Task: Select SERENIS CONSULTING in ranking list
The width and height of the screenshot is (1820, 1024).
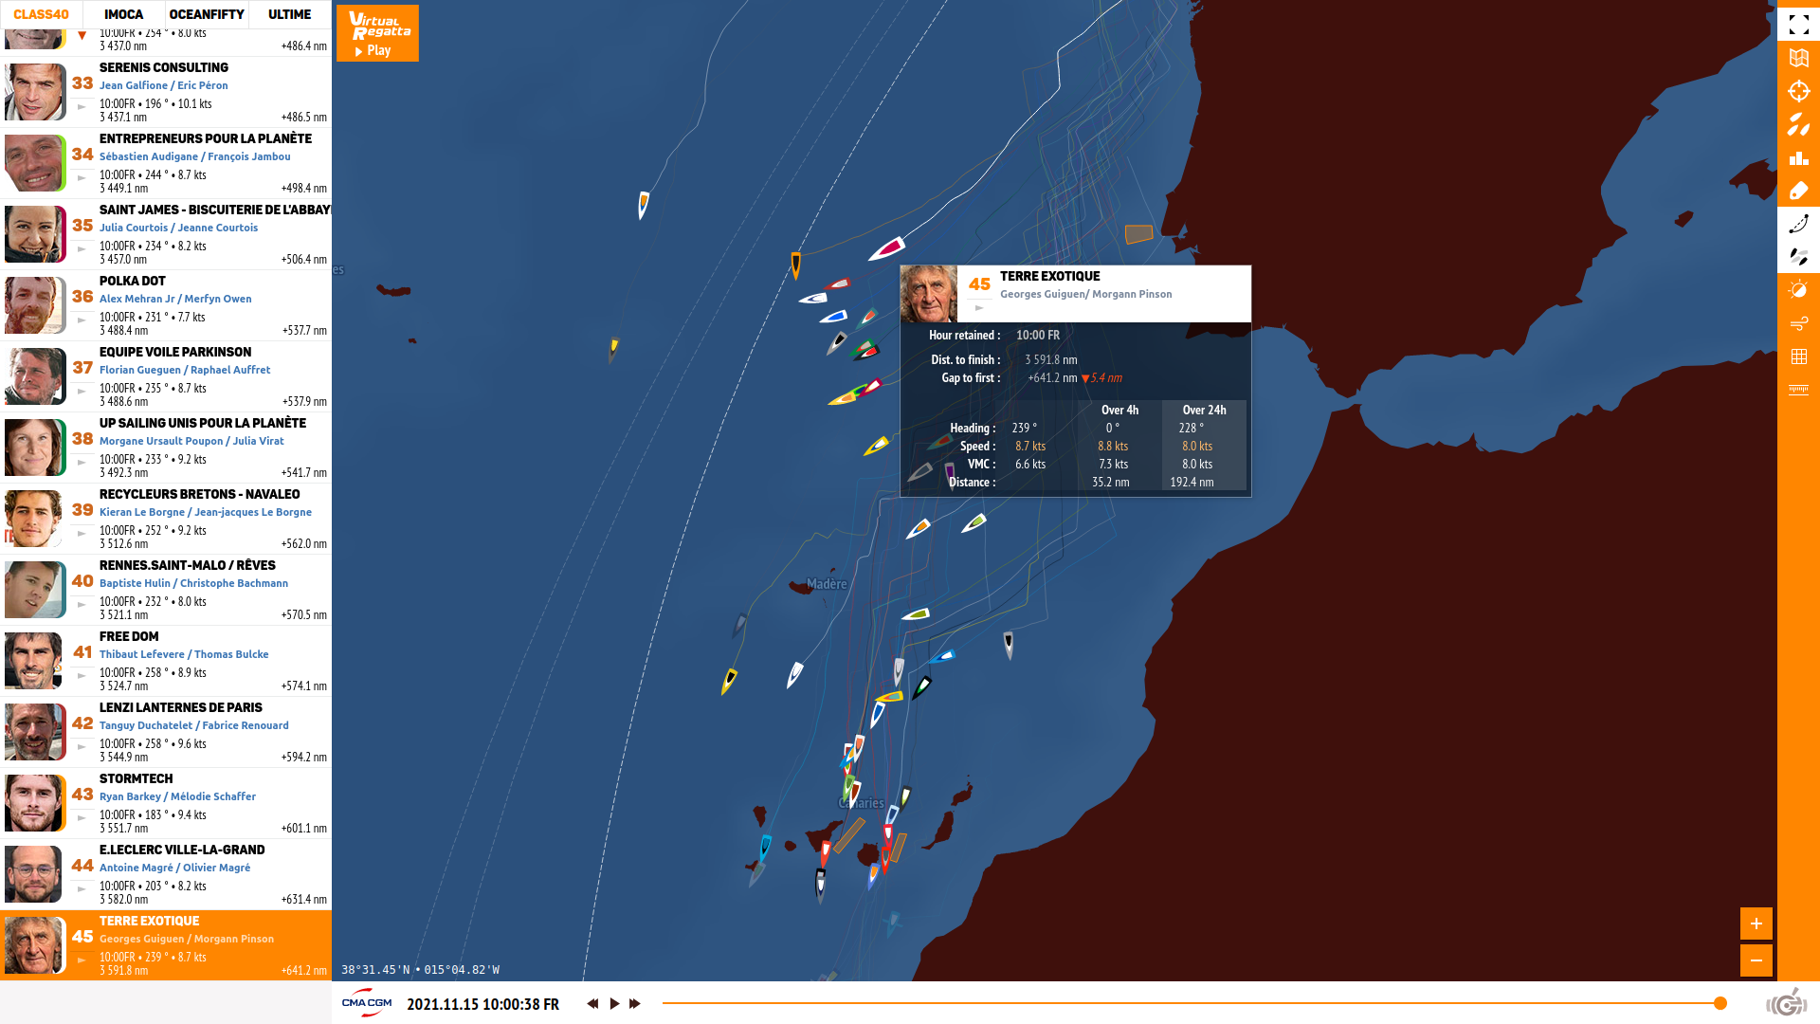Action: point(166,92)
